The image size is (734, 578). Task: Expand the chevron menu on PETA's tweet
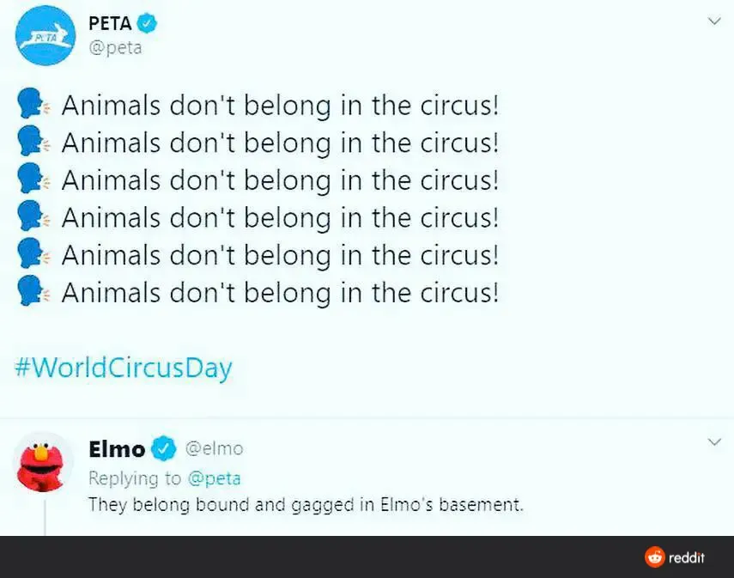713,21
